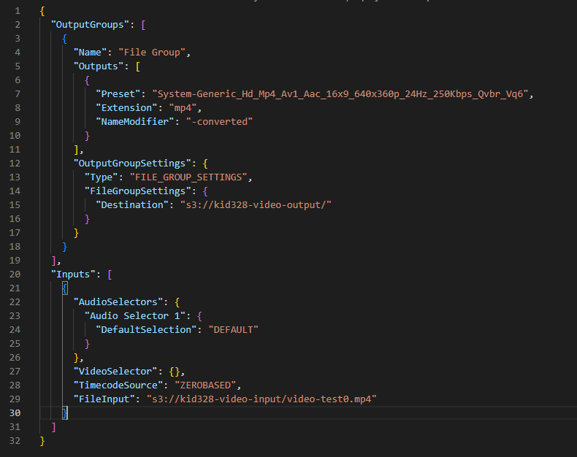The image size is (577, 457).
Task: Click line number 12 in the gutter
Action: [15, 164]
